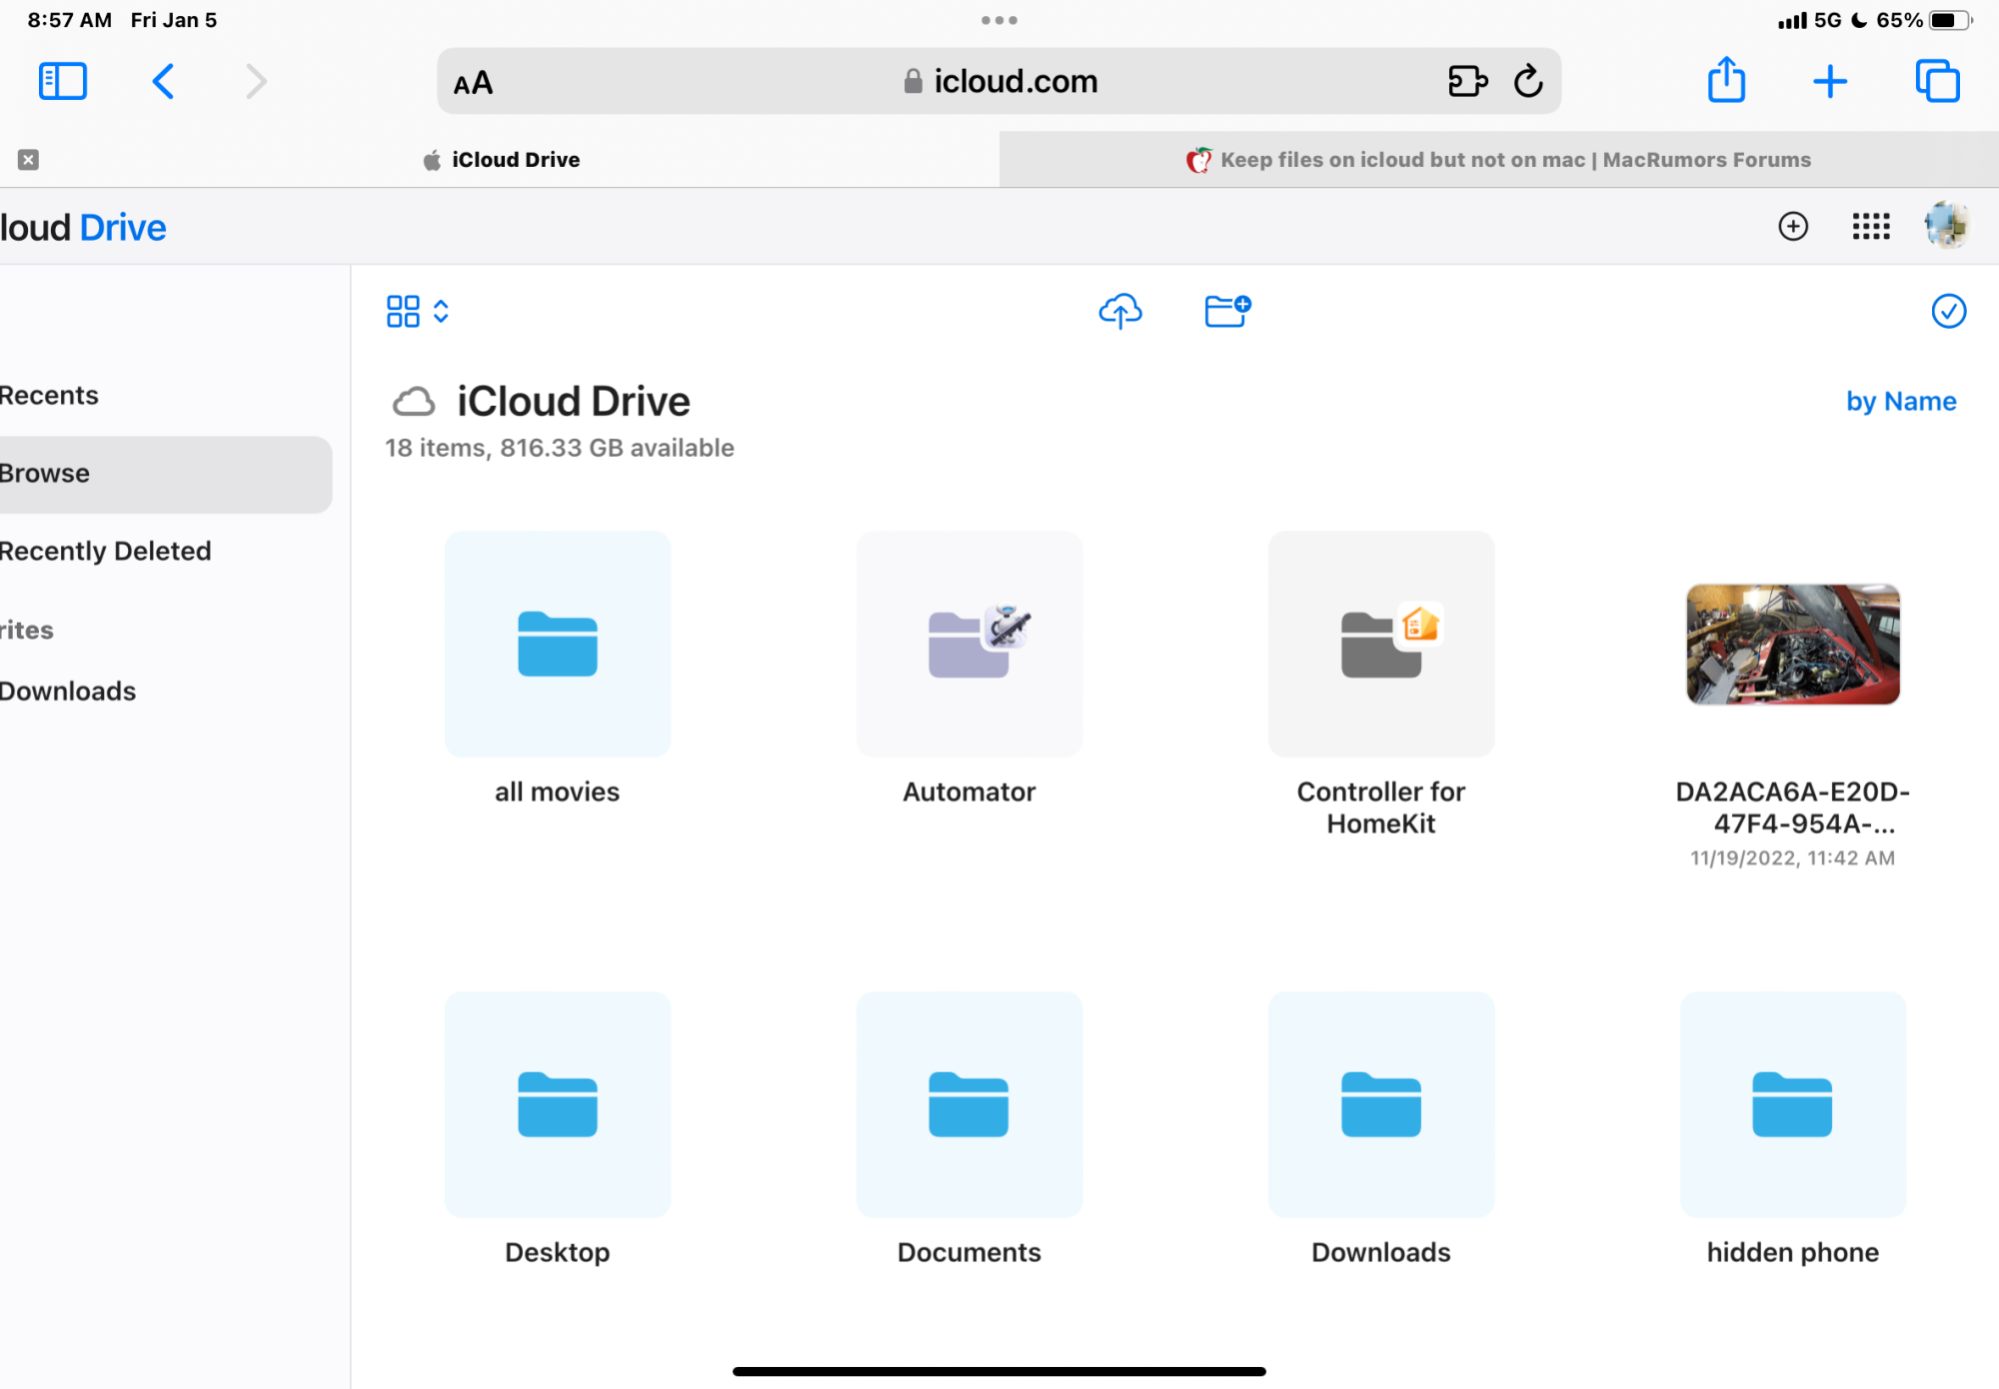Open the AA page settings menu

[x=473, y=83]
